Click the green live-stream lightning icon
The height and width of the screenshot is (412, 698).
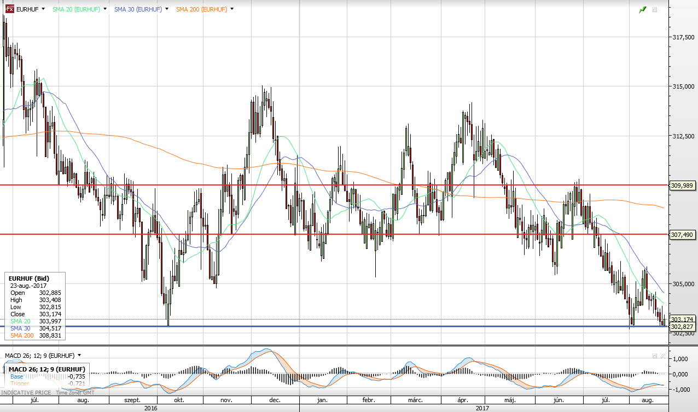pos(643,10)
